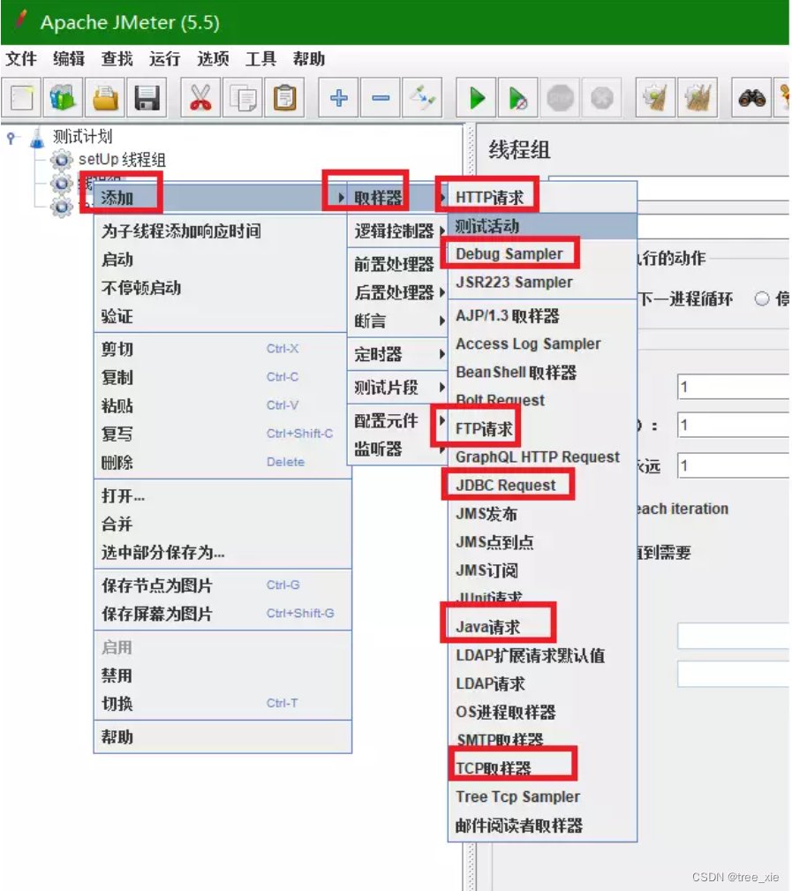Screen dimensions: 792x891
Task: Expand the 配置元件 submenu
Action: 397,421
